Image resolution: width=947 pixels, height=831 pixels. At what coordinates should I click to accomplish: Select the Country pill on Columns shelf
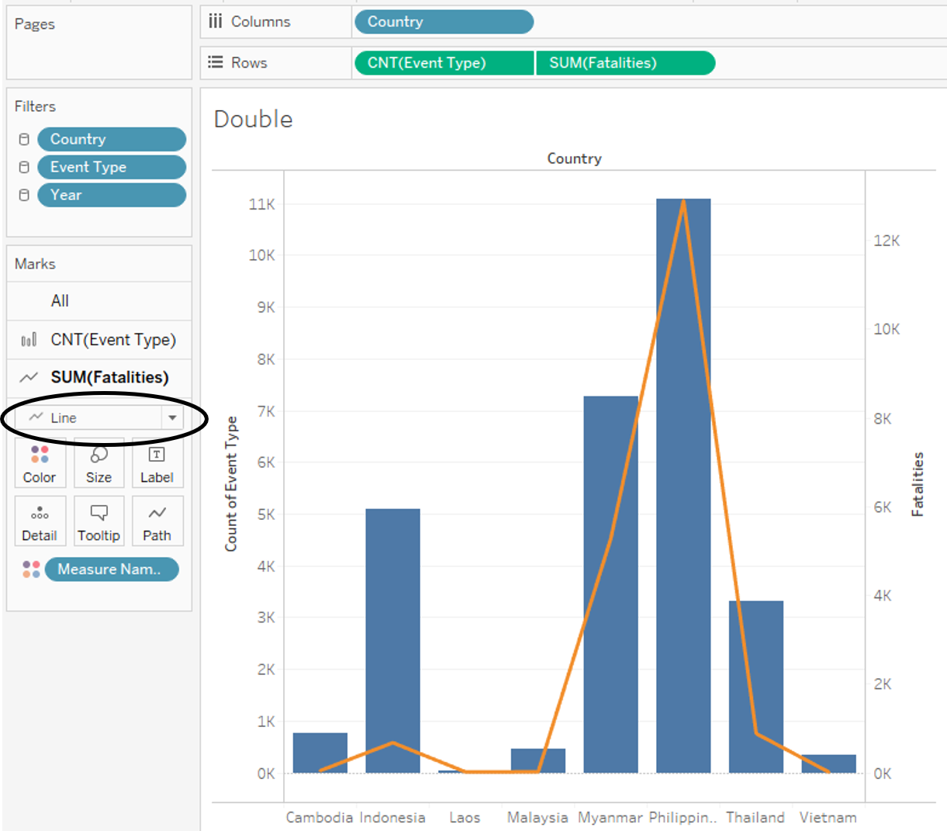coord(444,22)
